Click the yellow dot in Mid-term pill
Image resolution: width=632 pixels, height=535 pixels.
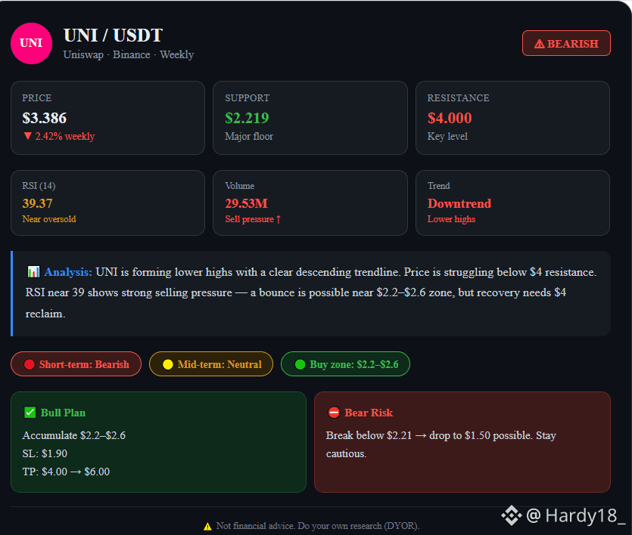168,364
